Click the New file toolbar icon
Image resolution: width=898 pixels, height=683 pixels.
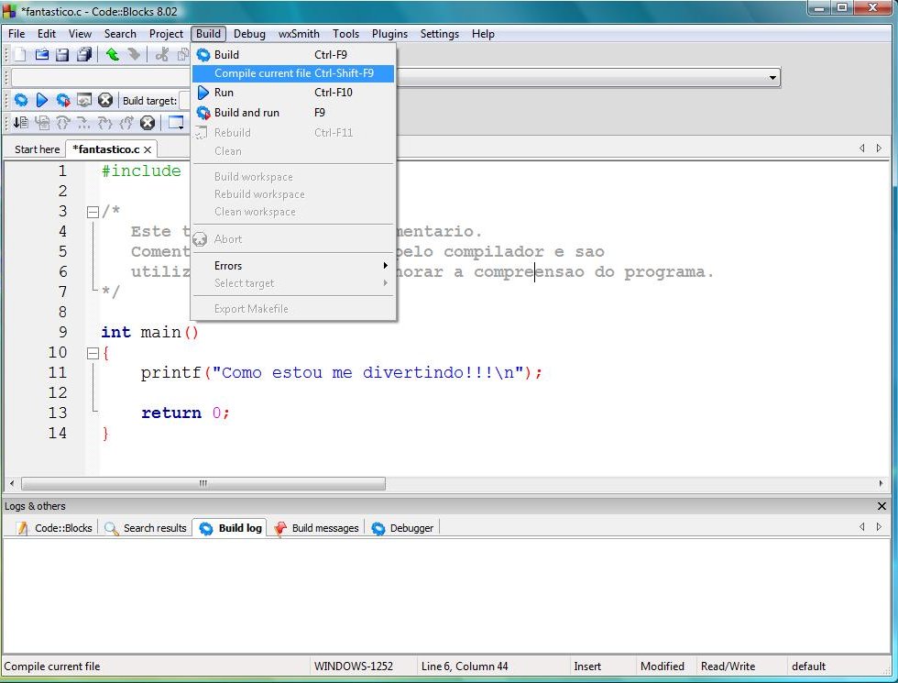tap(20, 54)
